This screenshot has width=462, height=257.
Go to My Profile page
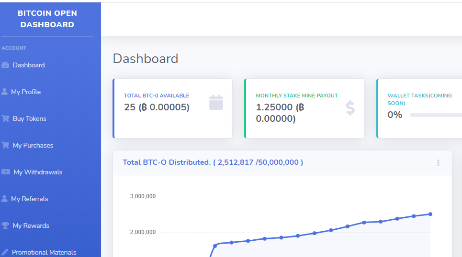point(26,92)
